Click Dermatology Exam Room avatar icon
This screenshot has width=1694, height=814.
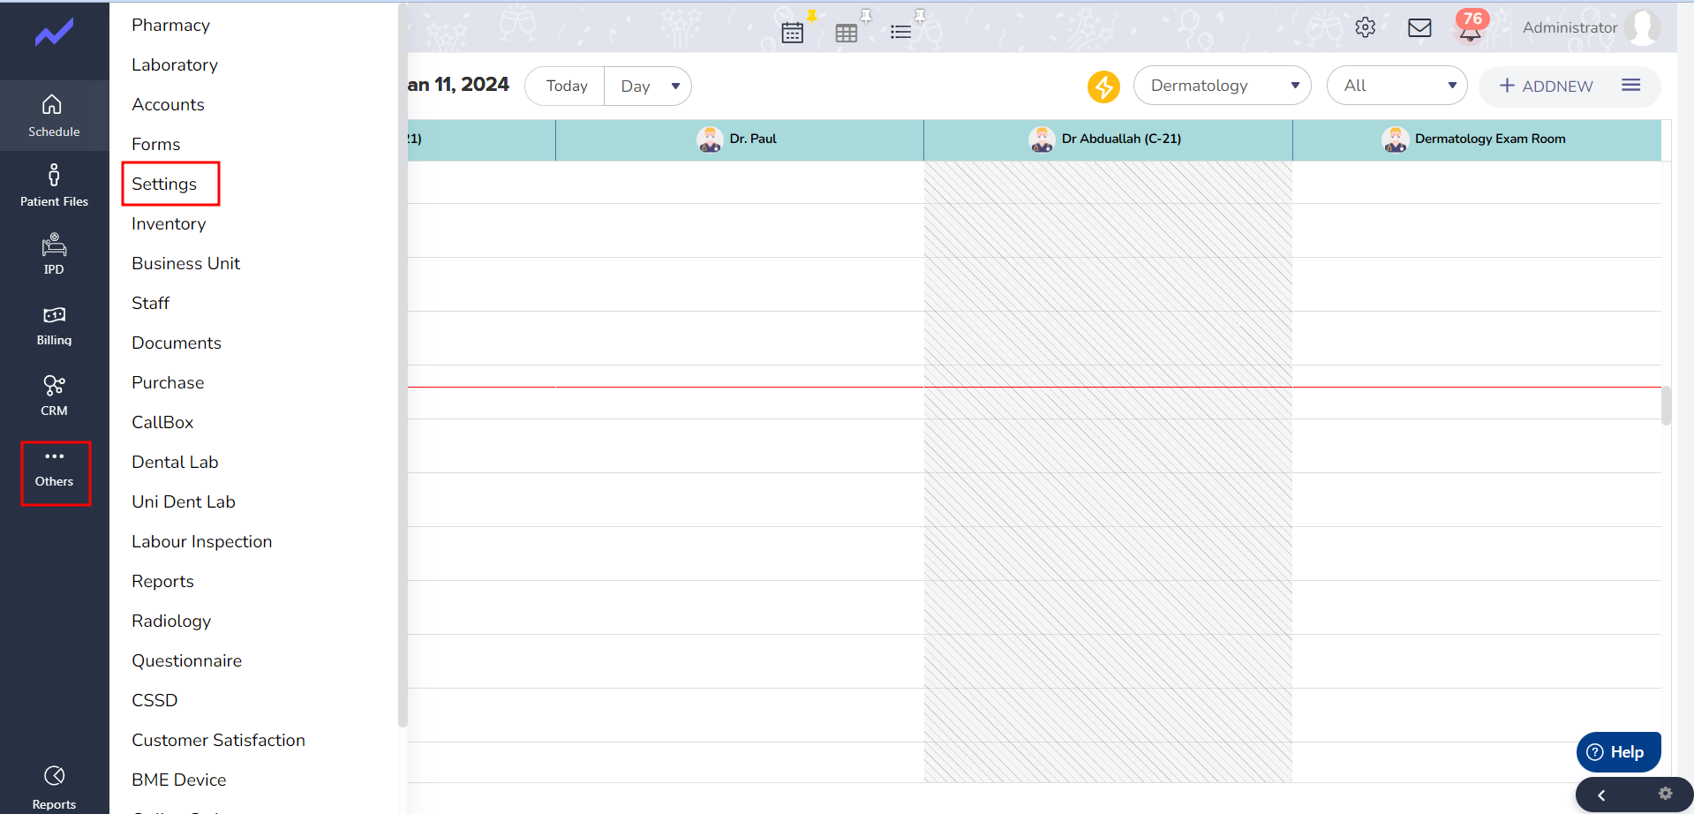[1395, 139]
